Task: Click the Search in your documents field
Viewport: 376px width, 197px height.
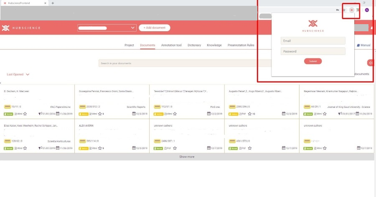Action: 185,63
